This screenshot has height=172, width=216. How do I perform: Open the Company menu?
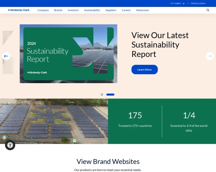click(43, 10)
